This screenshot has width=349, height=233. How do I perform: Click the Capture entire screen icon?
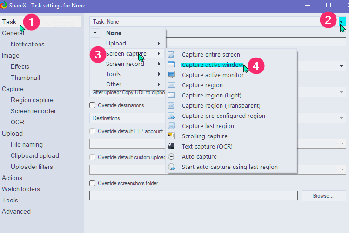click(x=171, y=54)
